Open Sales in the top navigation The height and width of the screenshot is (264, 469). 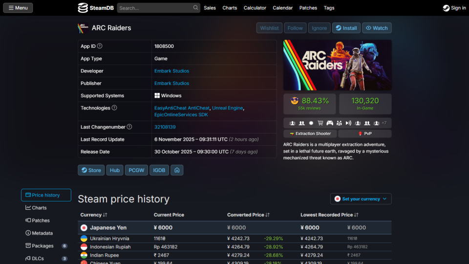click(x=210, y=8)
